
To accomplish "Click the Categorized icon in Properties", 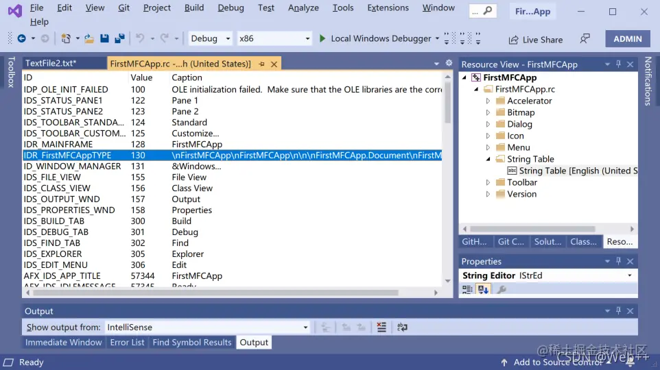I will (x=467, y=289).
